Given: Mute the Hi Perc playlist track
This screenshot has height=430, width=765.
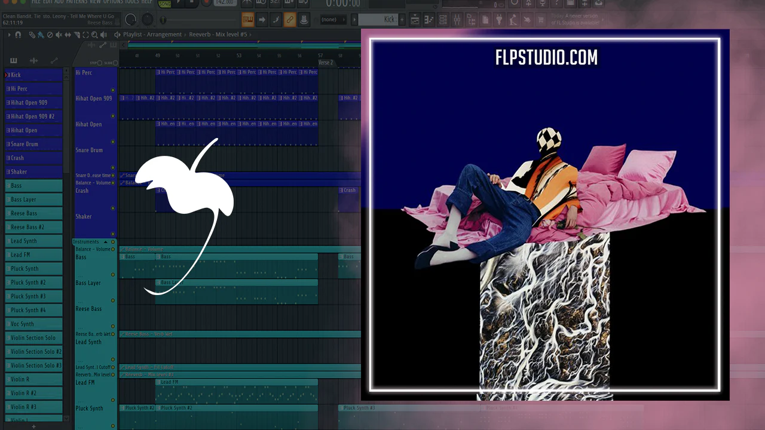Looking at the screenshot, I should point(113,90).
